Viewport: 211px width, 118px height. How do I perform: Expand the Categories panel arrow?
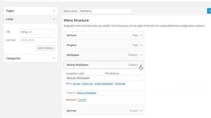coord(54,58)
